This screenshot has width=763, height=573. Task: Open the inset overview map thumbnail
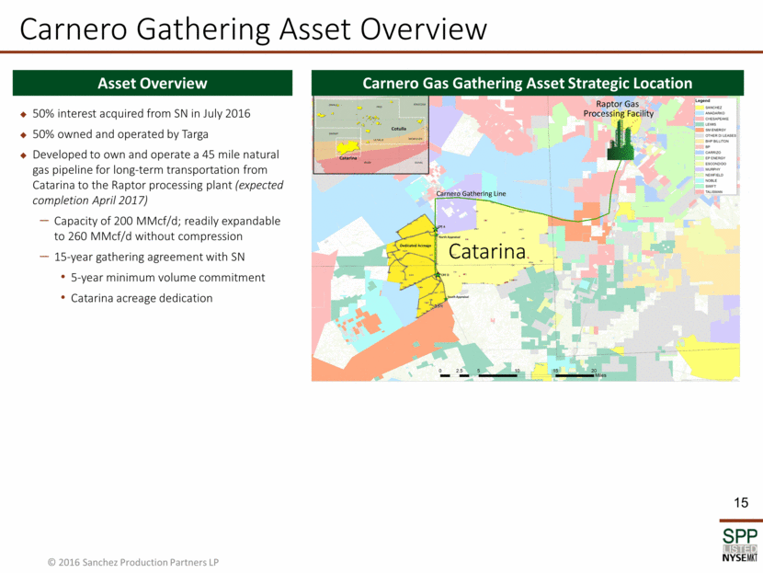(x=371, y=134)
